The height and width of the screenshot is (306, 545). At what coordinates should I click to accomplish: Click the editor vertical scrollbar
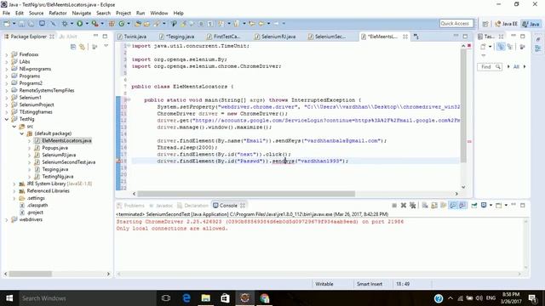[463, 105]
